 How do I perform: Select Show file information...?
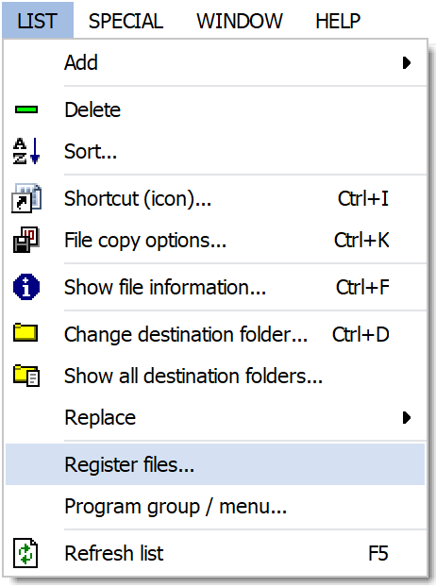point(215,287)
